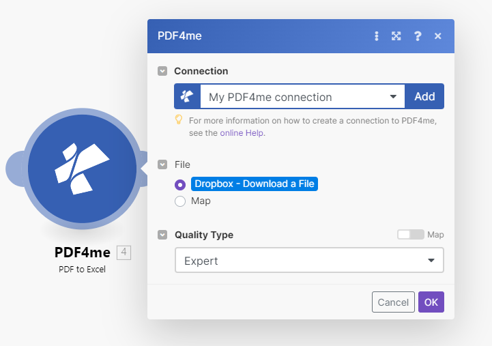Click the PDF4me dialog title text
The height and width of the screenshot is (346, 492).
click(179, 35)
